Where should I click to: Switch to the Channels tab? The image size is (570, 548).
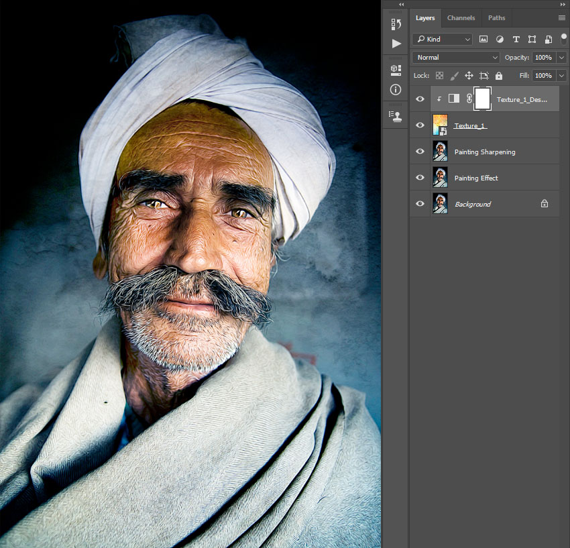pos(461,18)
